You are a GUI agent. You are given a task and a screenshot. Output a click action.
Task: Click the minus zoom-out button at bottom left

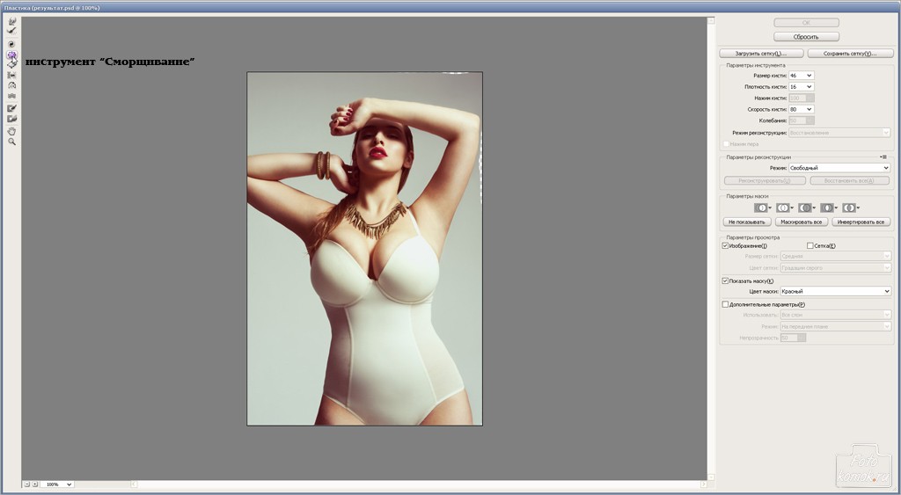coord(26,484)
